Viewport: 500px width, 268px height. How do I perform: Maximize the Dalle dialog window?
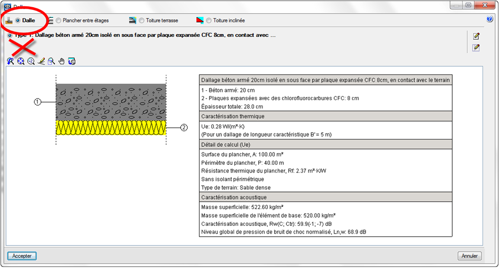(x=469, y=5)
